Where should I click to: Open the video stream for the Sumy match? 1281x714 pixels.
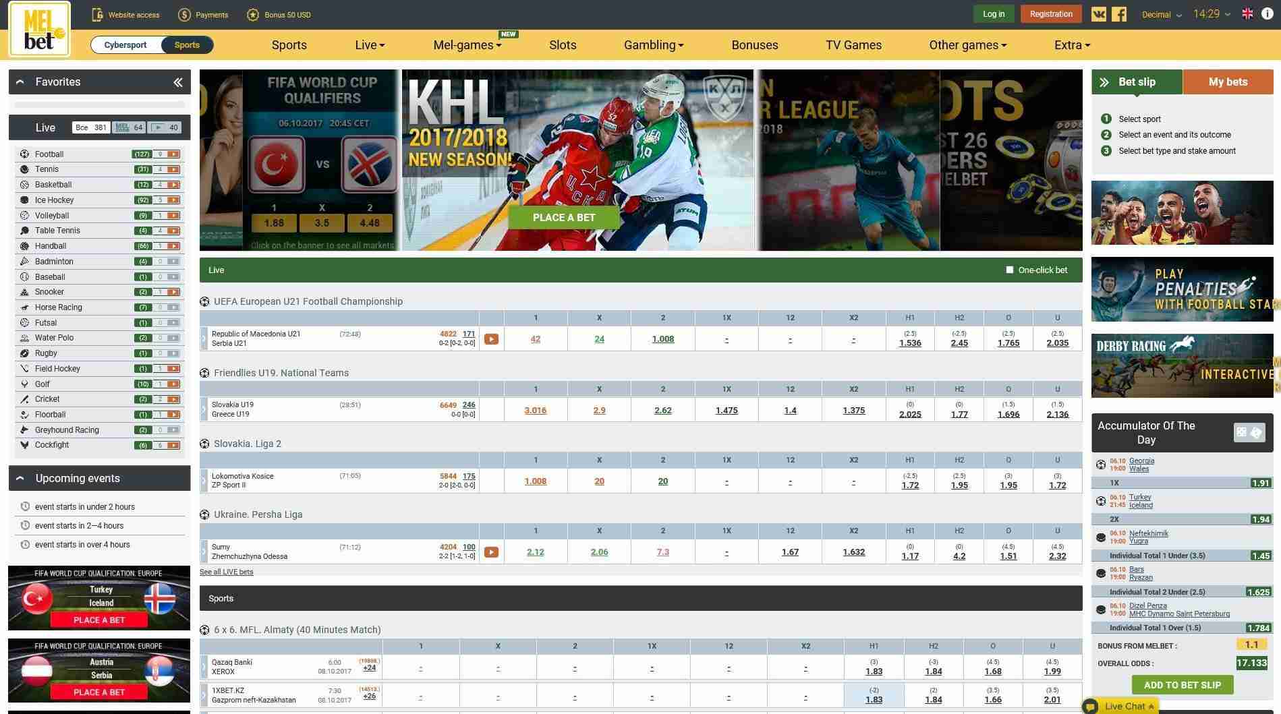coord(491,552)
